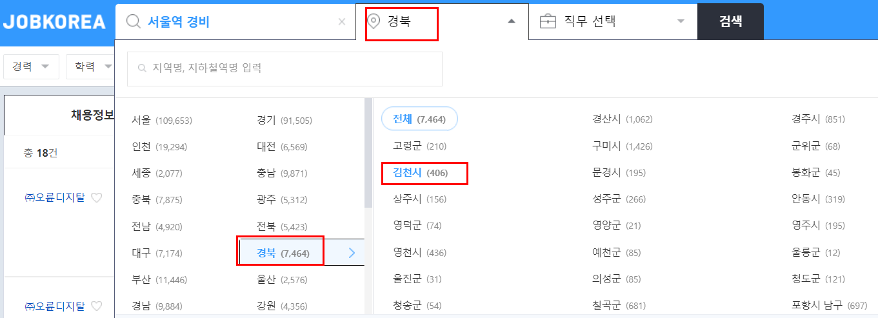Image resolution: width=878 pixels, height=318 pixels.
Task: Choose 성주군 (266)
Action: coord(619,199)
